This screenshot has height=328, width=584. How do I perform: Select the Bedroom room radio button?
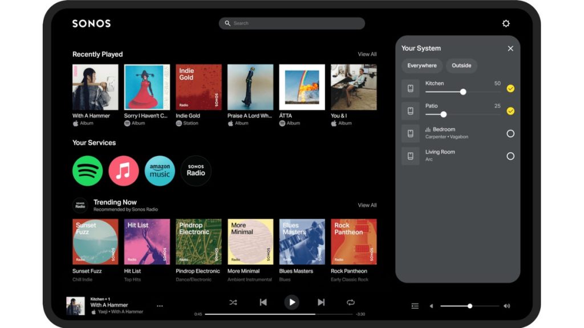coord(510,134)
